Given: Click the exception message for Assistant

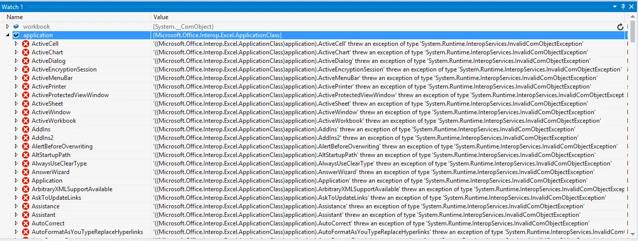Looking at the screenshot, I should 366,215.
